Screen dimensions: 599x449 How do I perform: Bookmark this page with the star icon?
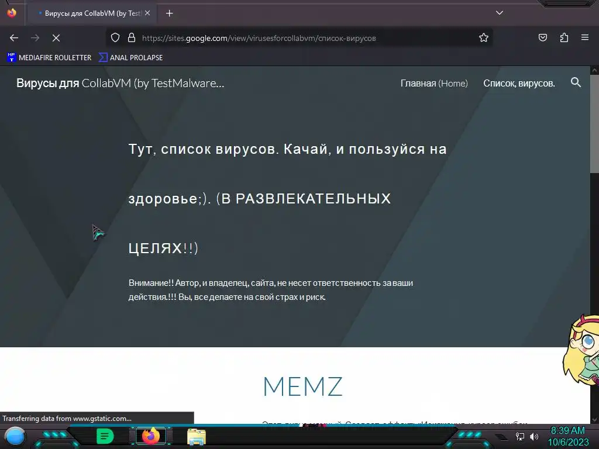[484, 38]
